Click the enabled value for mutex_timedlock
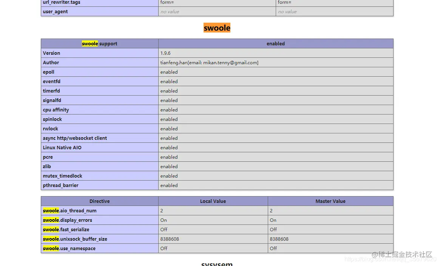The width and height of the screenshot is (440, 266). [169, 176]
